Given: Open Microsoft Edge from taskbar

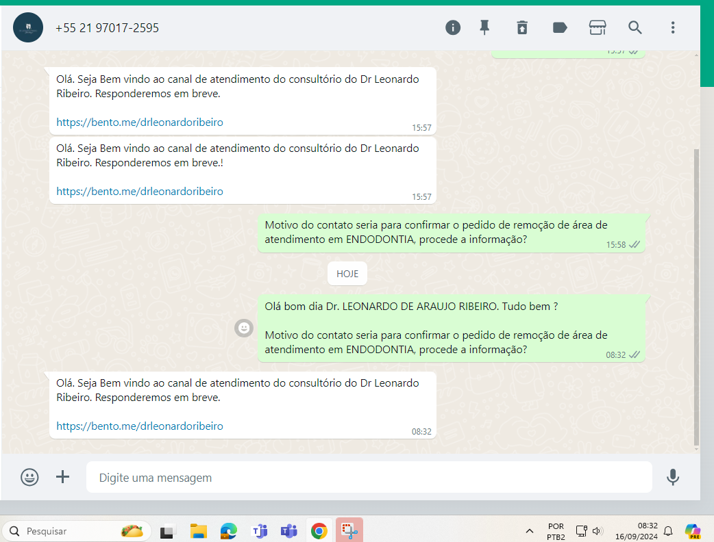Looking at the screenshot, I should [229, 531].
